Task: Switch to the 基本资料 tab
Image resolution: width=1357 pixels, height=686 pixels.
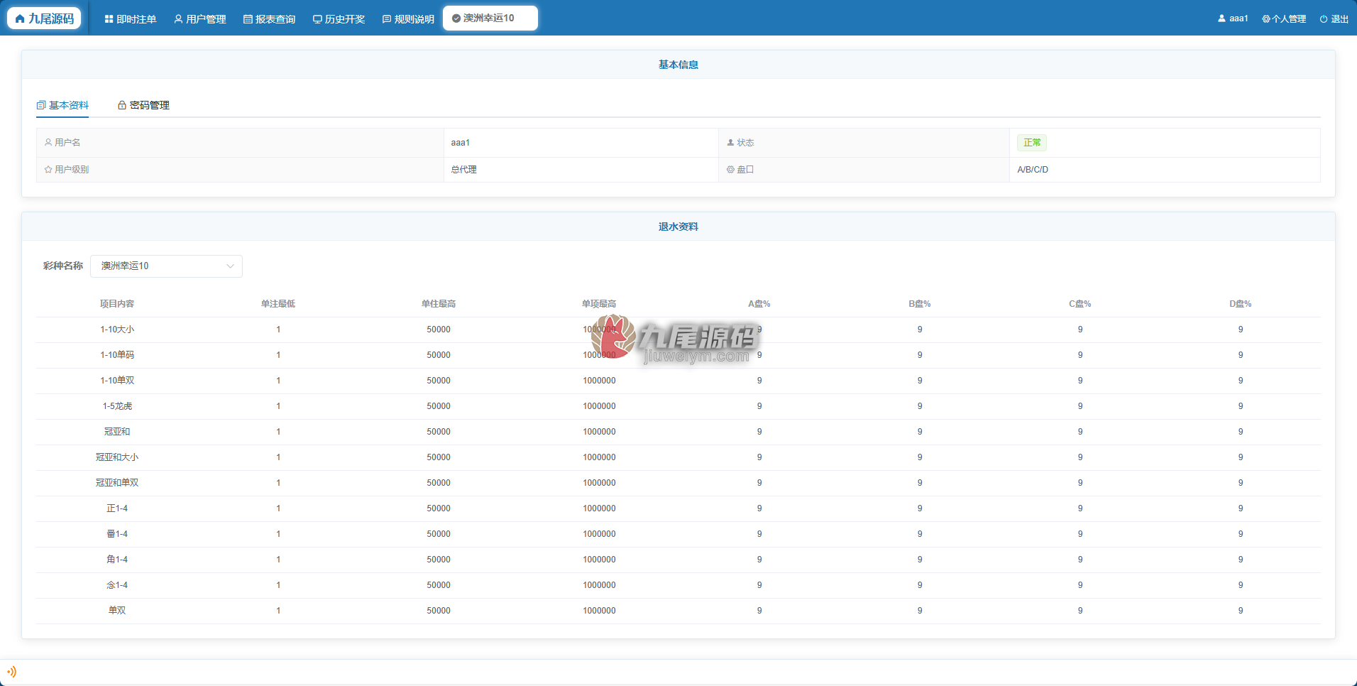Action: [x=62, y=105]
